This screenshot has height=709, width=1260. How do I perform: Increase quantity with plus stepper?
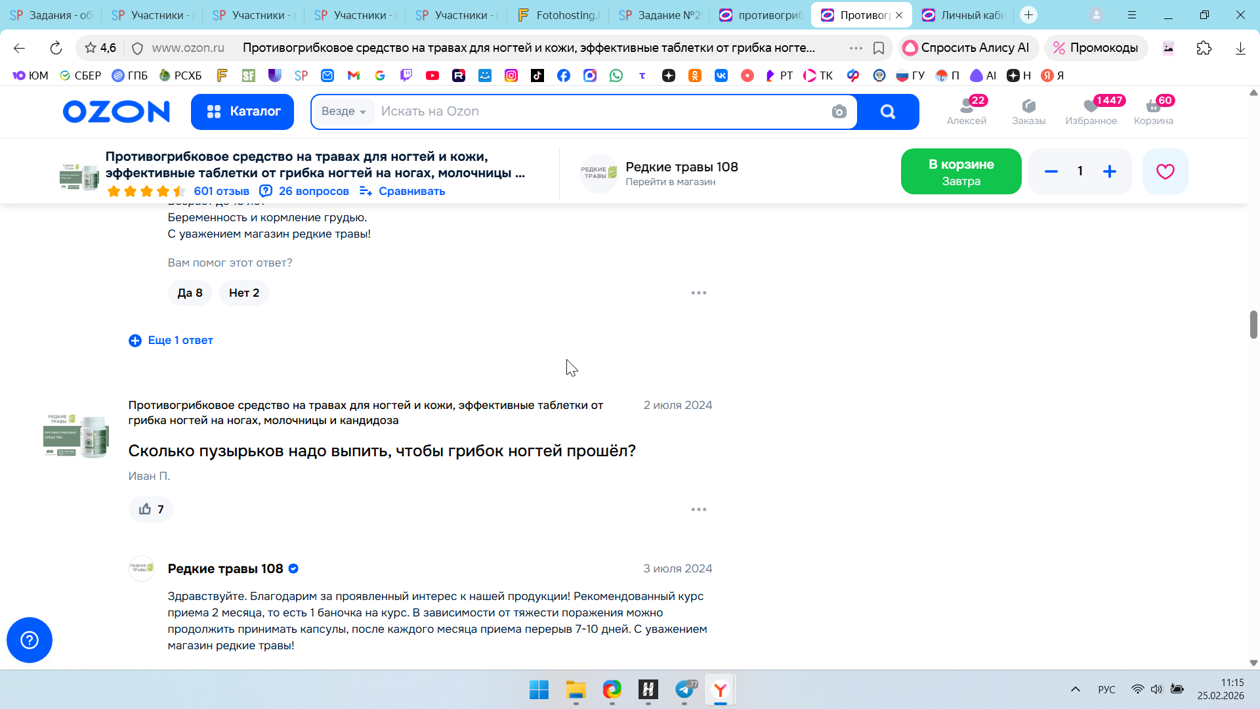click(1110, 171)
